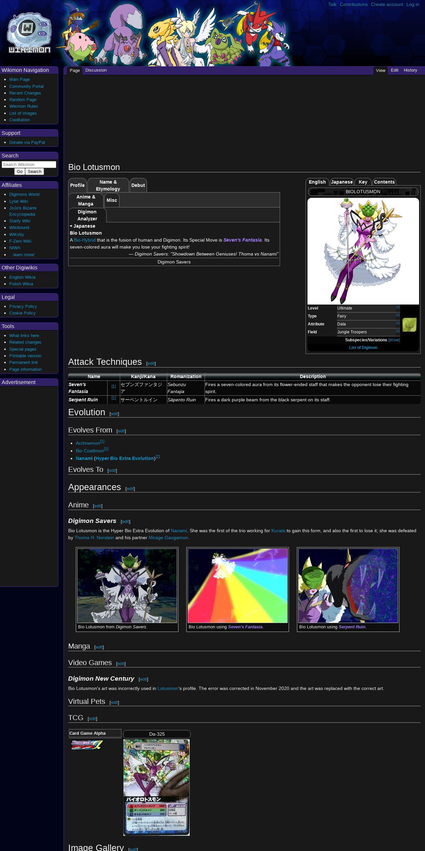Click the Jungle Troopers field icon
This screenshot has height=851, width=425.
[x=409, y=325]
